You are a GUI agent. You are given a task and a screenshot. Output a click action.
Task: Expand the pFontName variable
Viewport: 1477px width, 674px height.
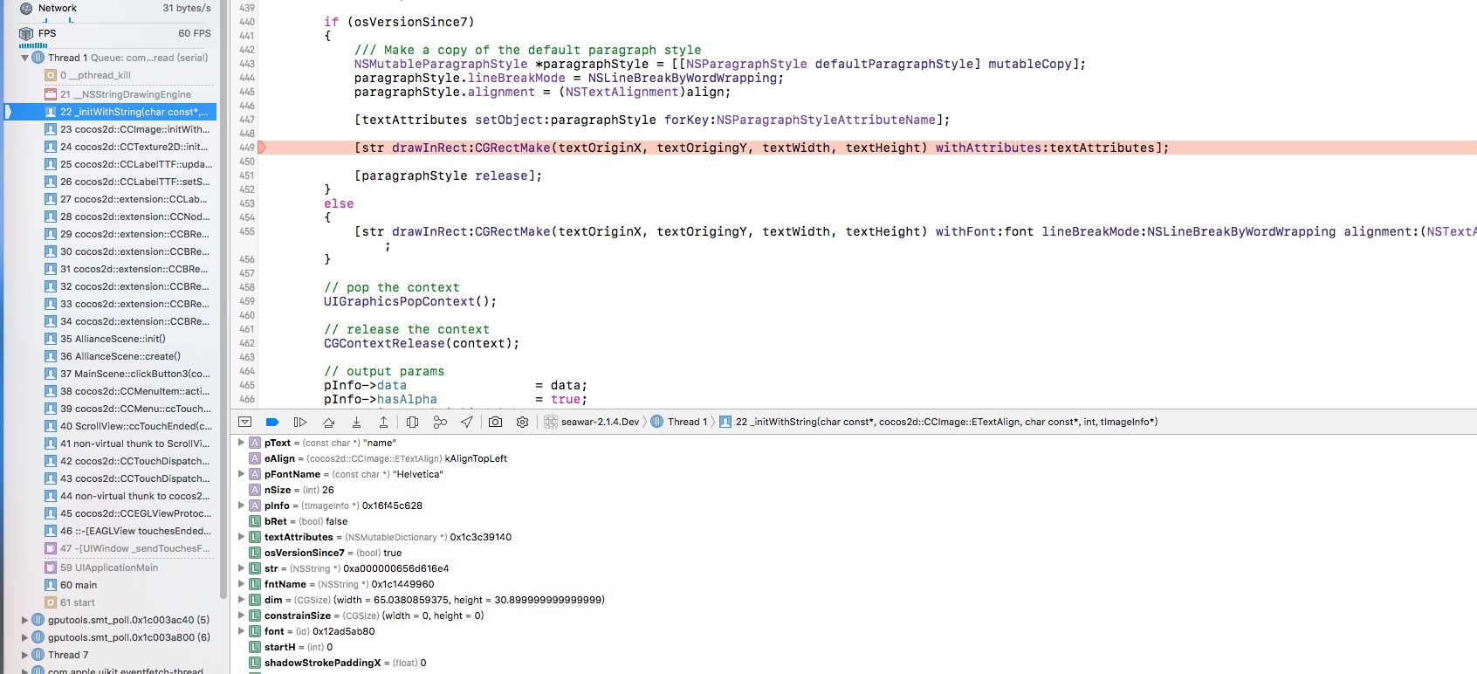[x=241, y=474]
